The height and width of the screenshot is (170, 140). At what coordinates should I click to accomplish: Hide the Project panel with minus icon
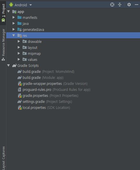pos(136,5)
